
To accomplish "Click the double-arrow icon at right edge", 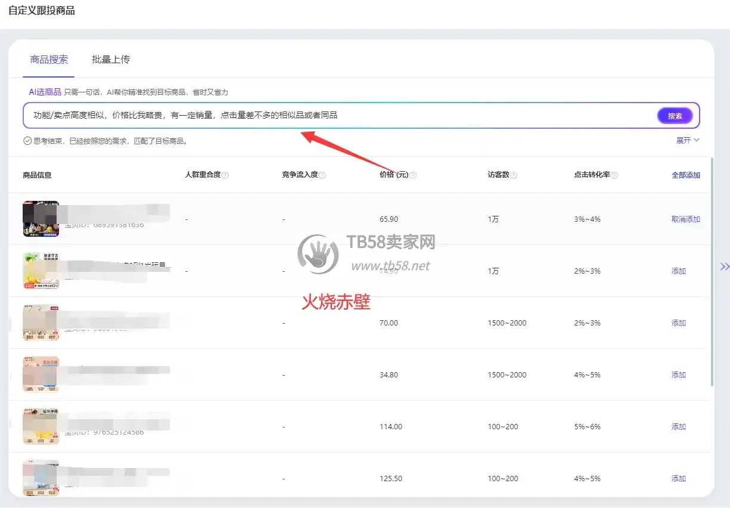I will tap(725, 267).
